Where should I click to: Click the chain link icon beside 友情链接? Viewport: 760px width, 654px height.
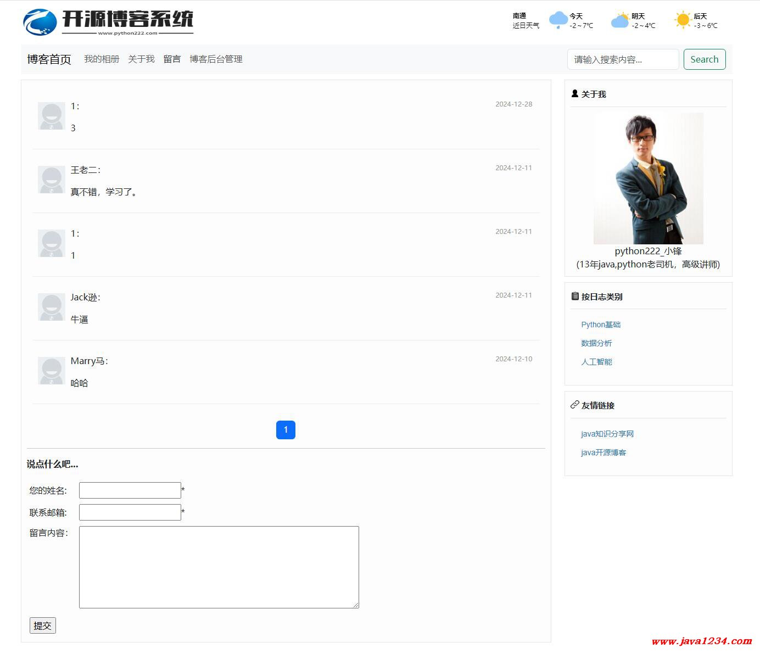575,405
